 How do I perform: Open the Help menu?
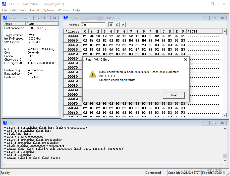[76, 10]
